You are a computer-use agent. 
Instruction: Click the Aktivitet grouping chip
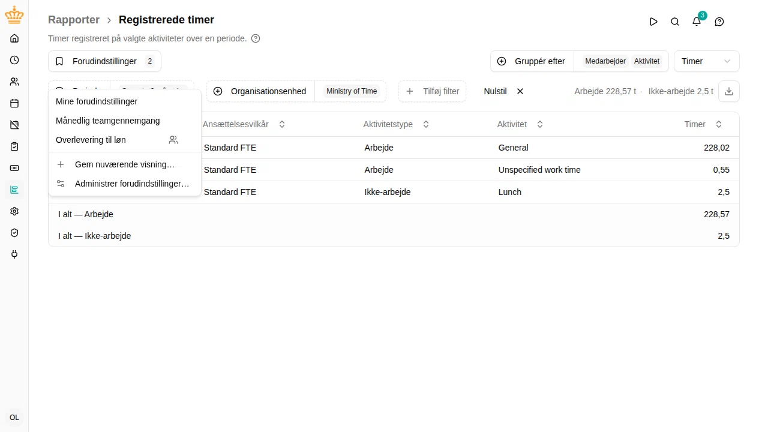click(647, 61)
